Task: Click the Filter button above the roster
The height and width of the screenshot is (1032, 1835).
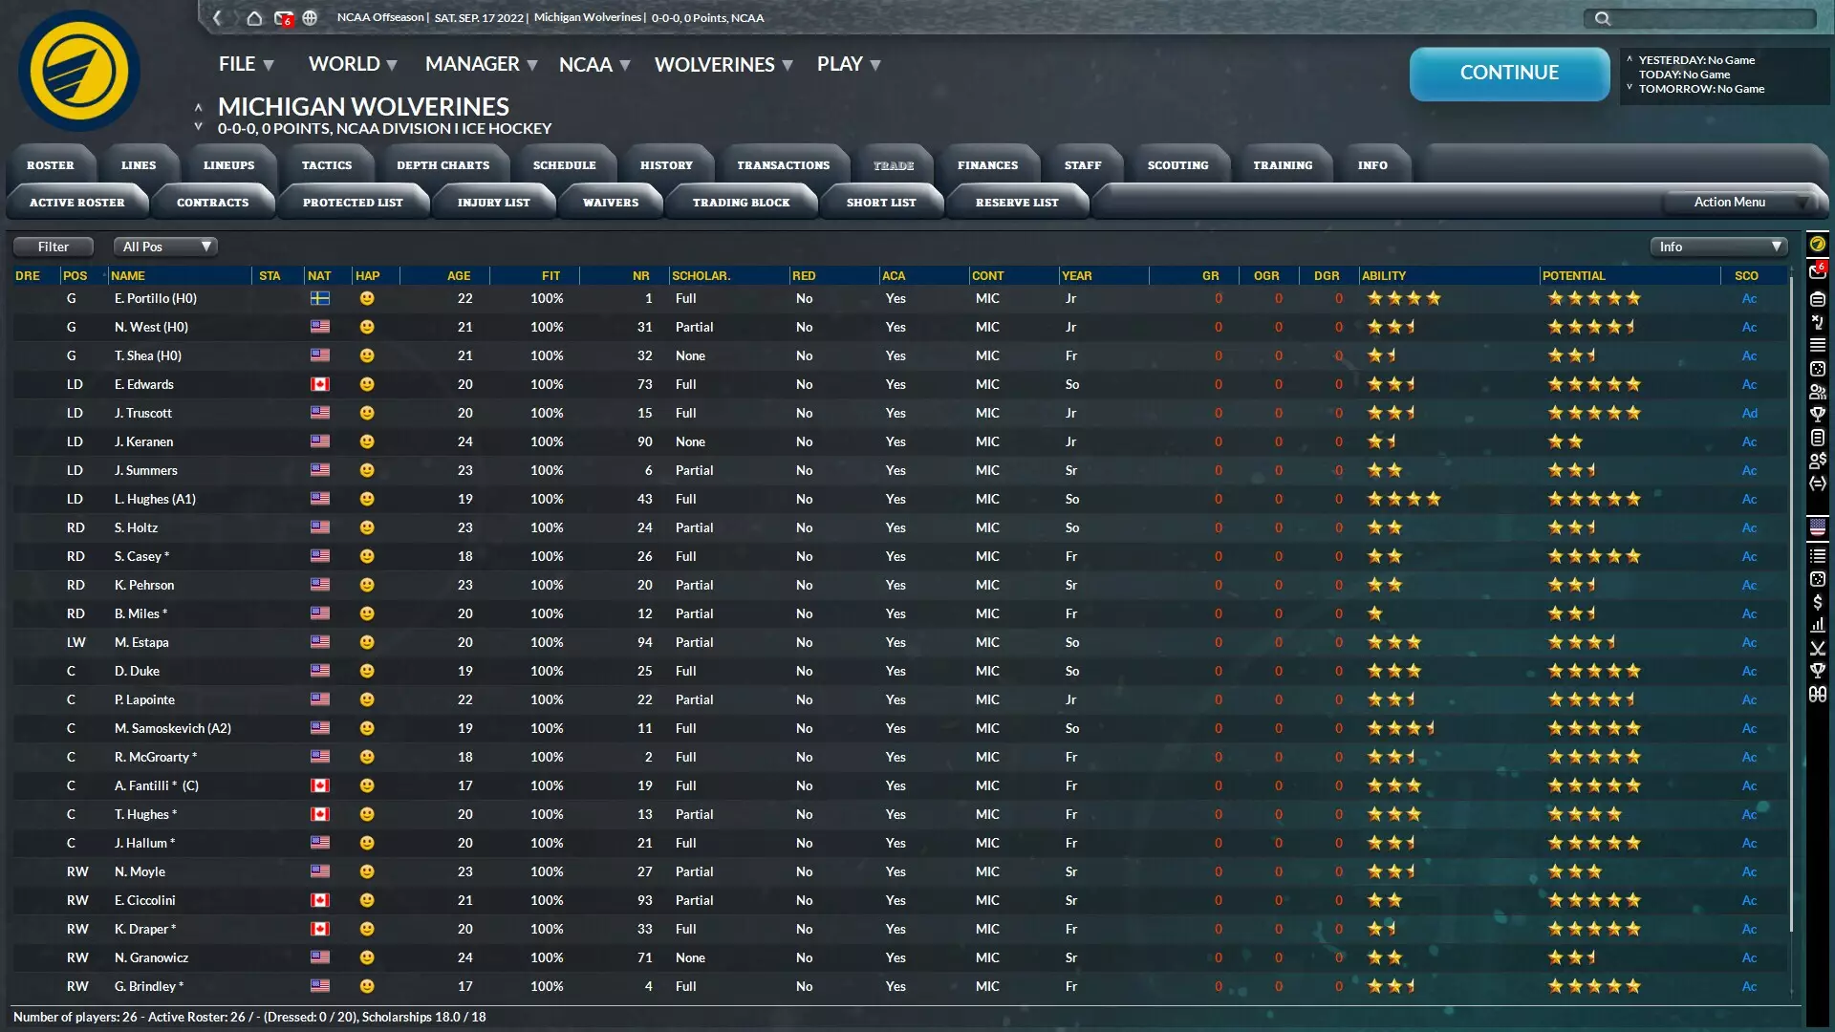Action: [x=53, y=247]
